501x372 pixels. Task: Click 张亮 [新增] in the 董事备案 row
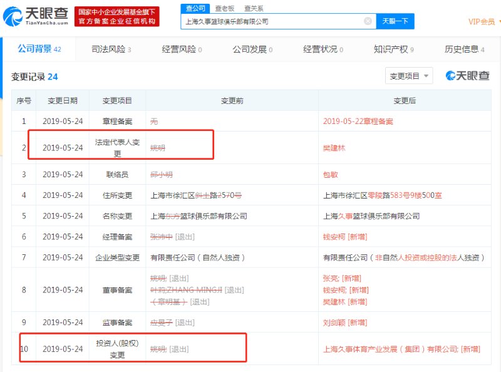tap(342, 278)
